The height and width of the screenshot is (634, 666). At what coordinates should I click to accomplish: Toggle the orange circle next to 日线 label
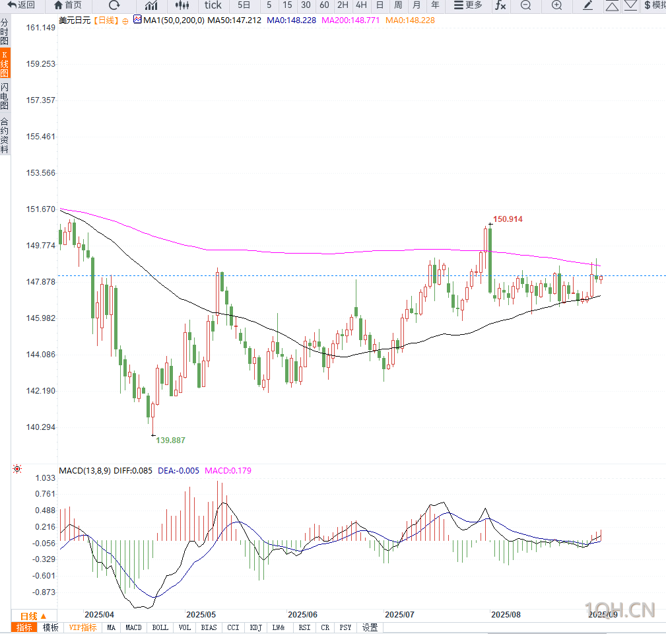[125, 21]
